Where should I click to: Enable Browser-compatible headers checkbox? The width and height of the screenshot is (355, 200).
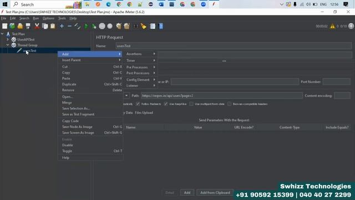pyautogui.click(x=230, y=104)
